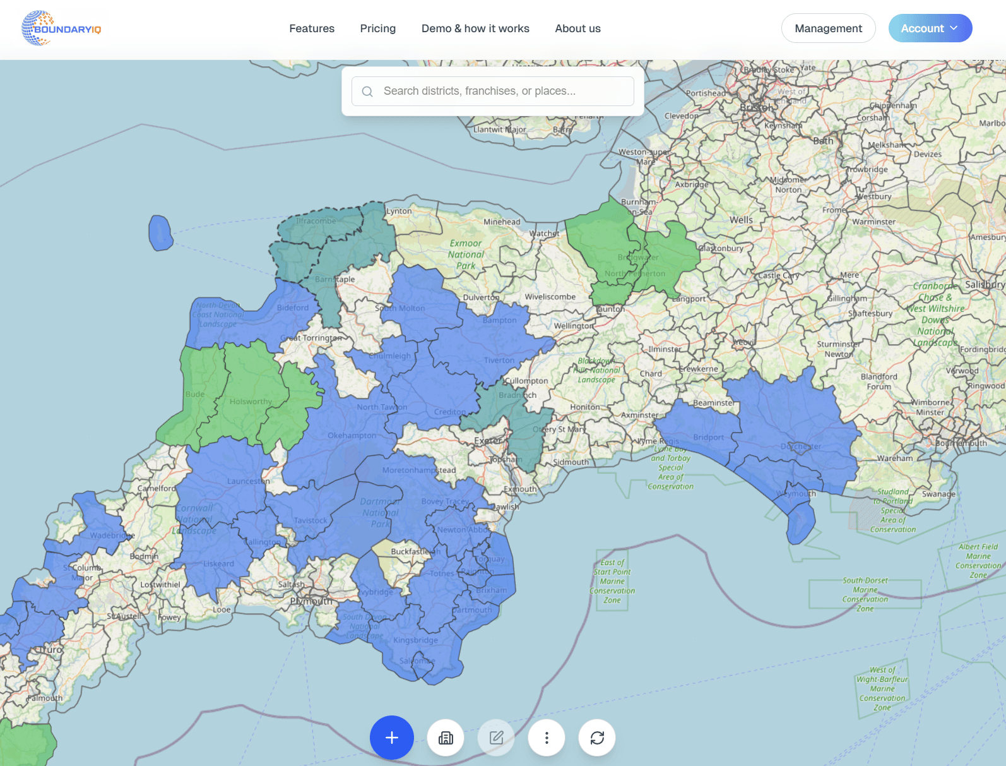Click the Bridport map label
1006x766 pixels.
point(709,438)
